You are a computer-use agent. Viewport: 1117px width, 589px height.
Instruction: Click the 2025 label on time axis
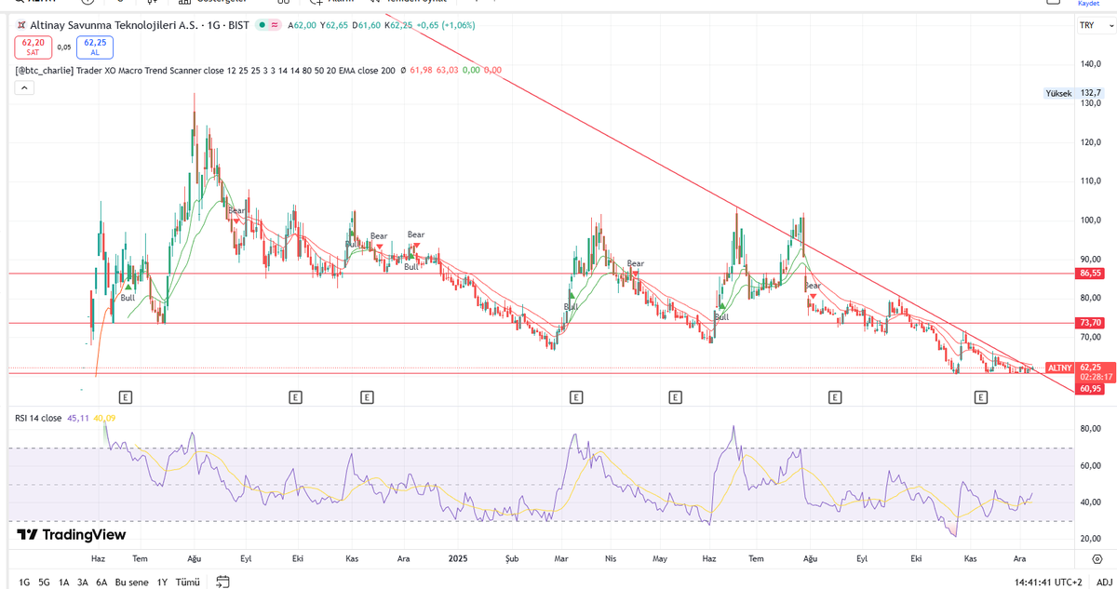(x=457, y=558)
